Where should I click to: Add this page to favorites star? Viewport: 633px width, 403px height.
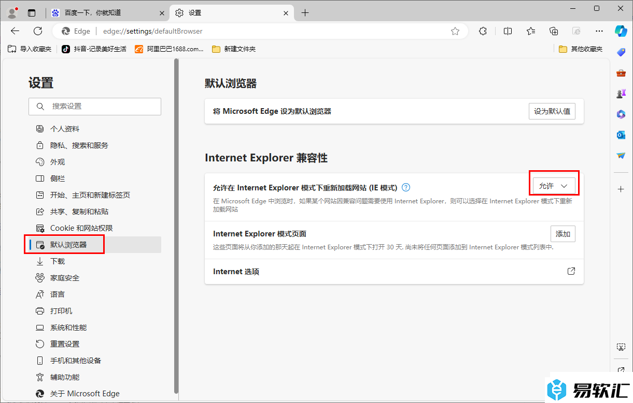(455, 31)
